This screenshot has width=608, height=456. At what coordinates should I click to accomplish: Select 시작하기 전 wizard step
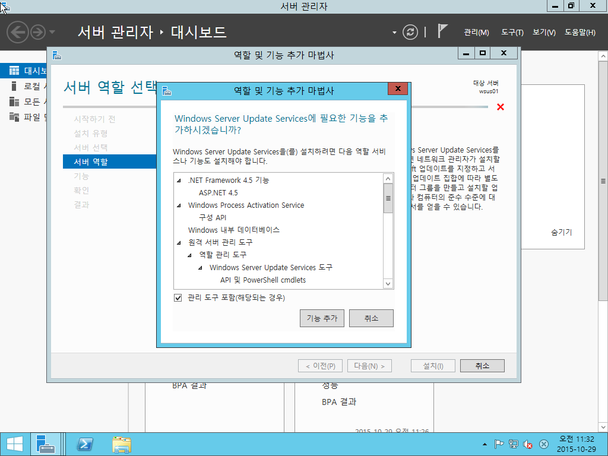94,119
